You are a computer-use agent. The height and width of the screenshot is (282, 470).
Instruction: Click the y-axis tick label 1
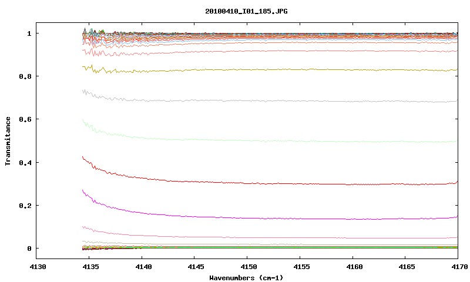coord(29,33)
